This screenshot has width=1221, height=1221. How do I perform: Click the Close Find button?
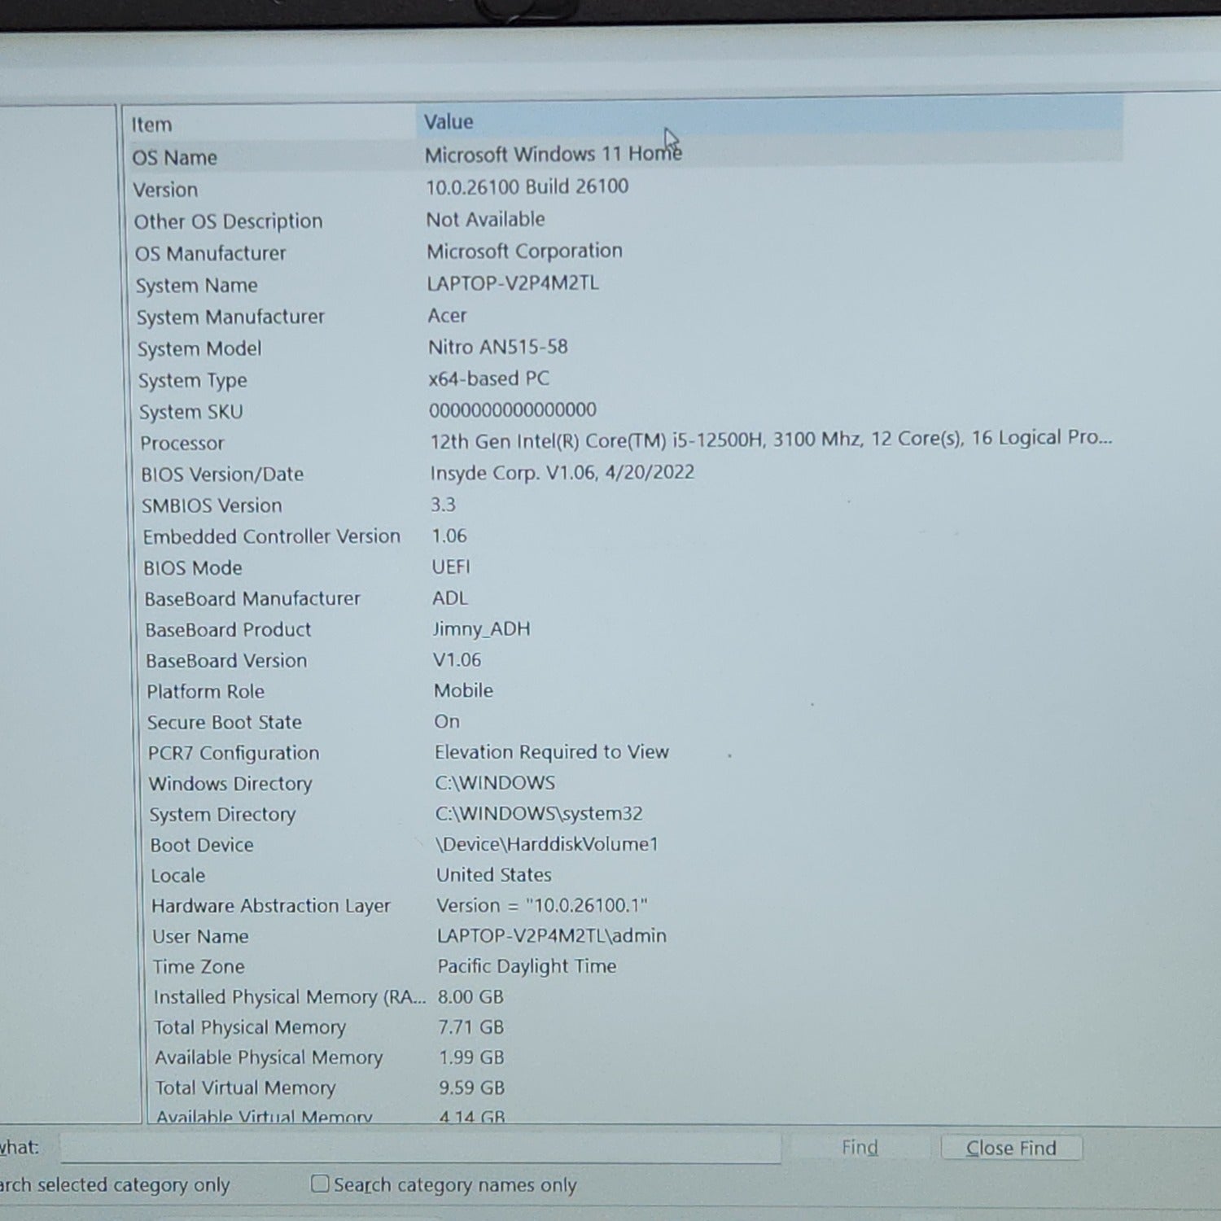point(1011,1148)
